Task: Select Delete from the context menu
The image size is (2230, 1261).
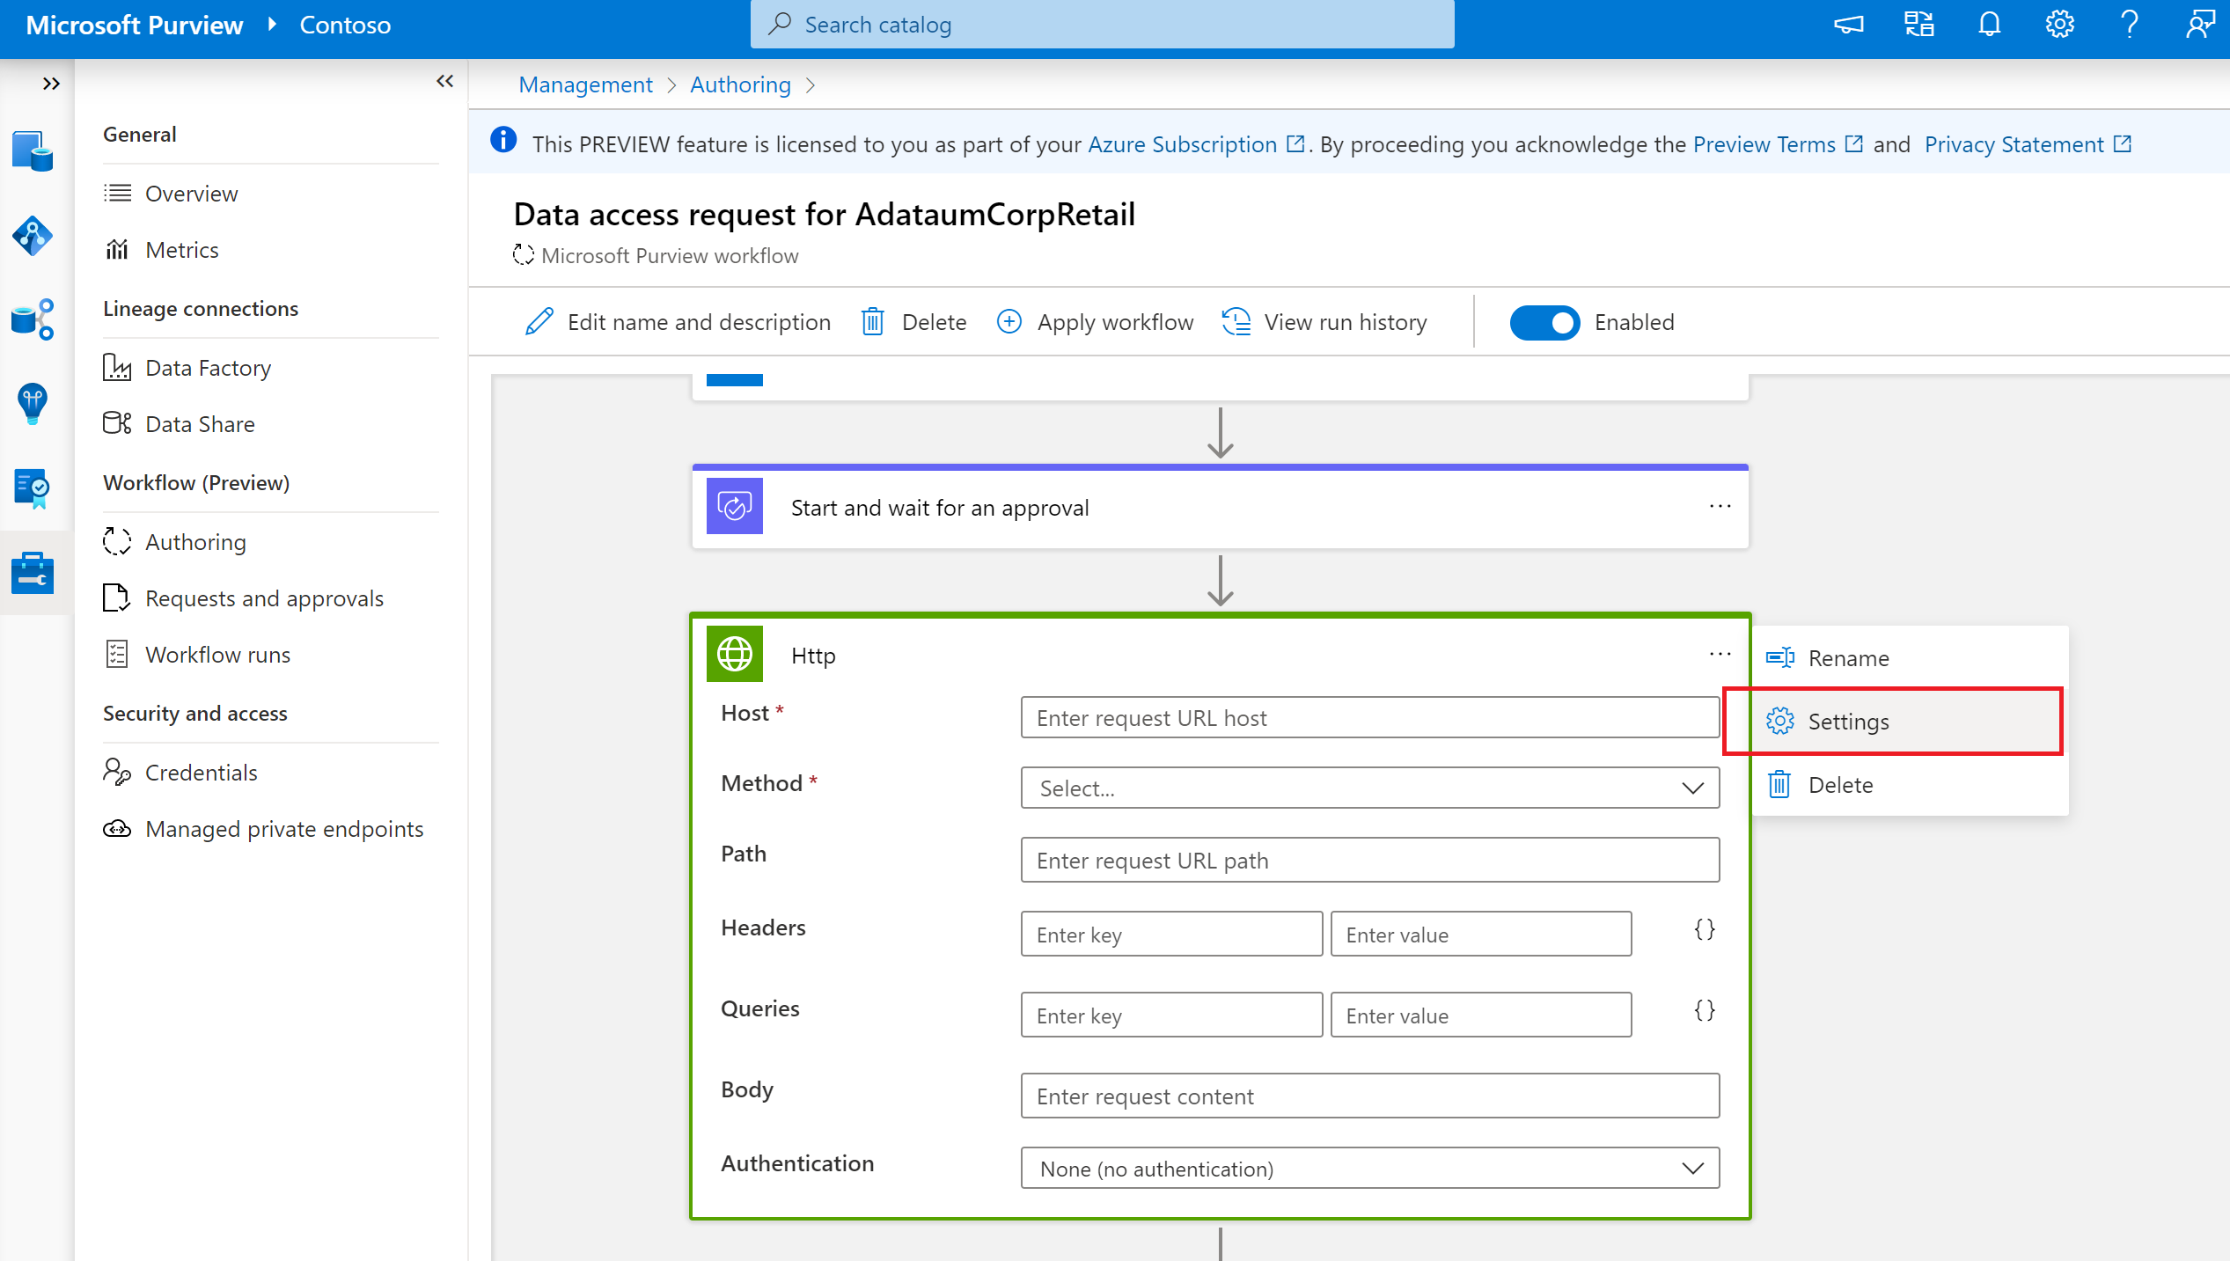Action: coord(1838,784)
